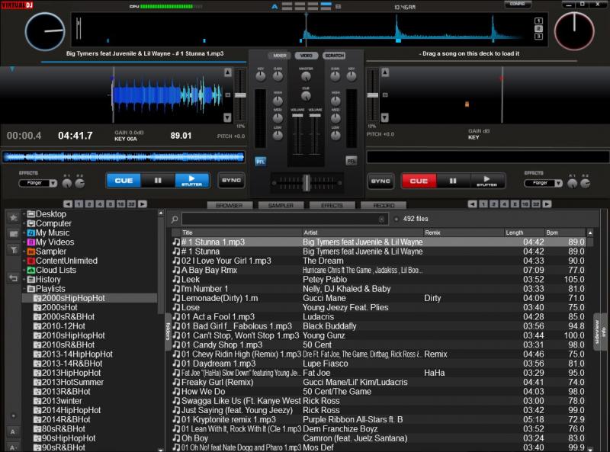Set left deck loop length to 4
Viewport: 610px width, 452px height.
[100, 204]
